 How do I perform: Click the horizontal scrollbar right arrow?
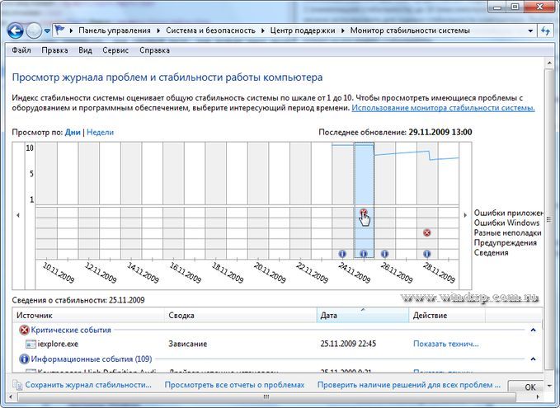pos(538,396)
